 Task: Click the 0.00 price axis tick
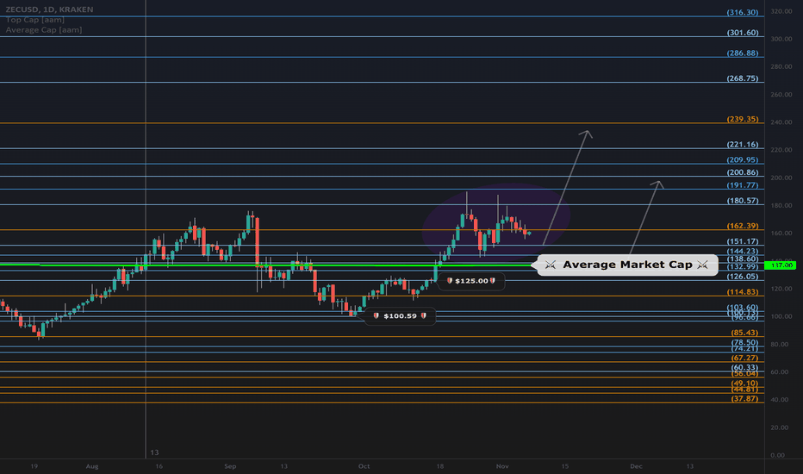pyautogui.click(x=777, y=455)
